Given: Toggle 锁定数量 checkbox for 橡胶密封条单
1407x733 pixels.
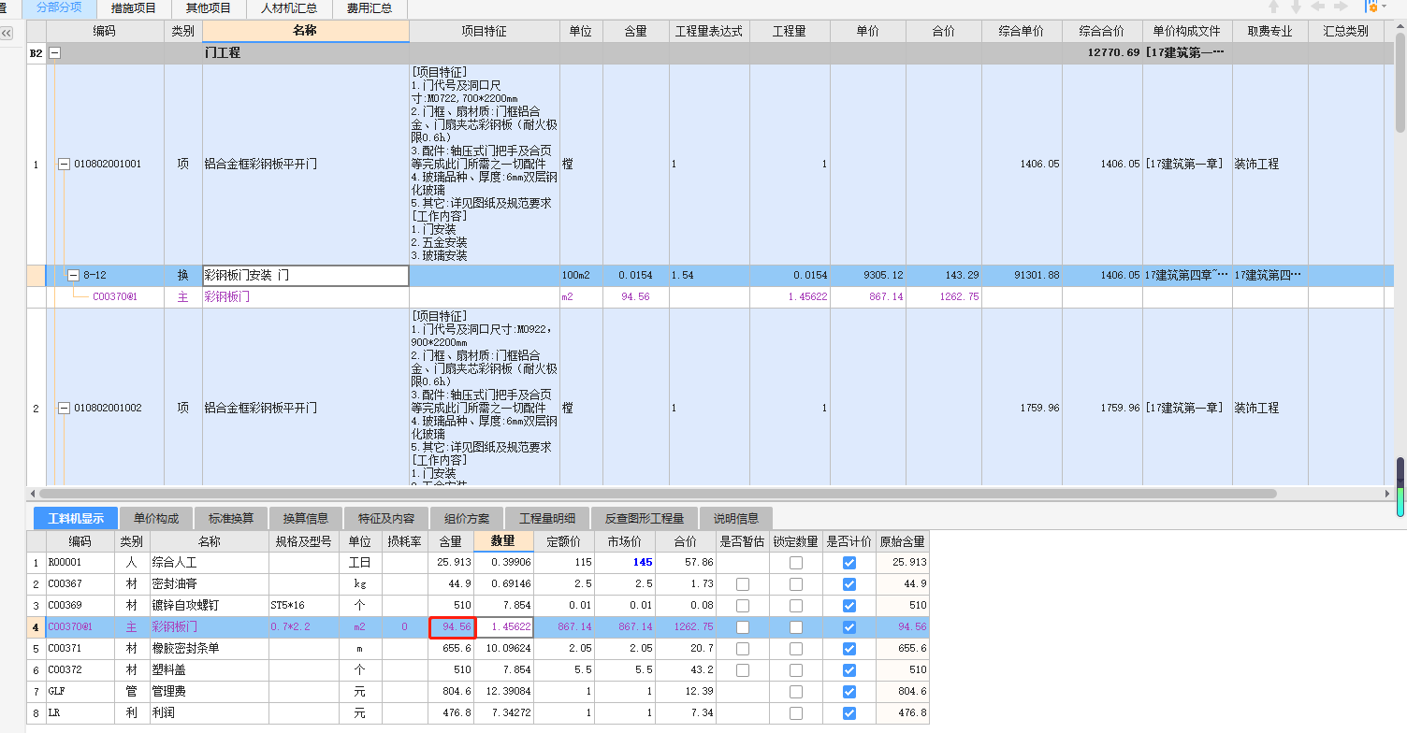Looking at the screenshot, I should click(795, 649).
